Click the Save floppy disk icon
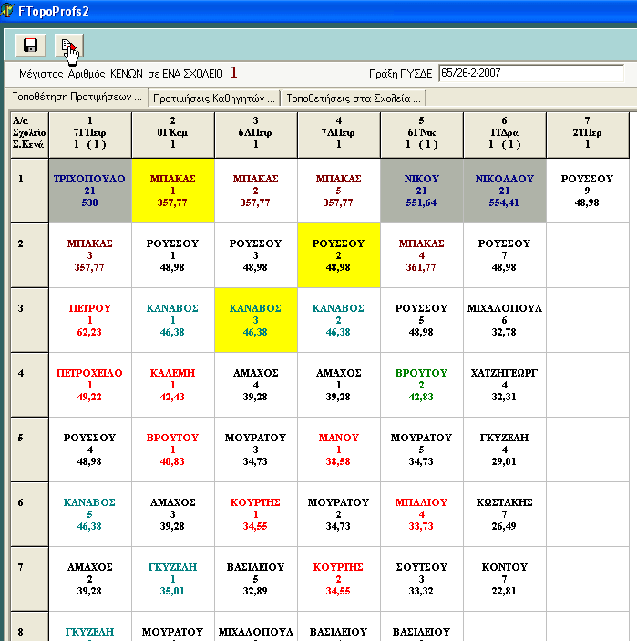Image resolution: width=637 pixels, height=641 pixels. 30,46
